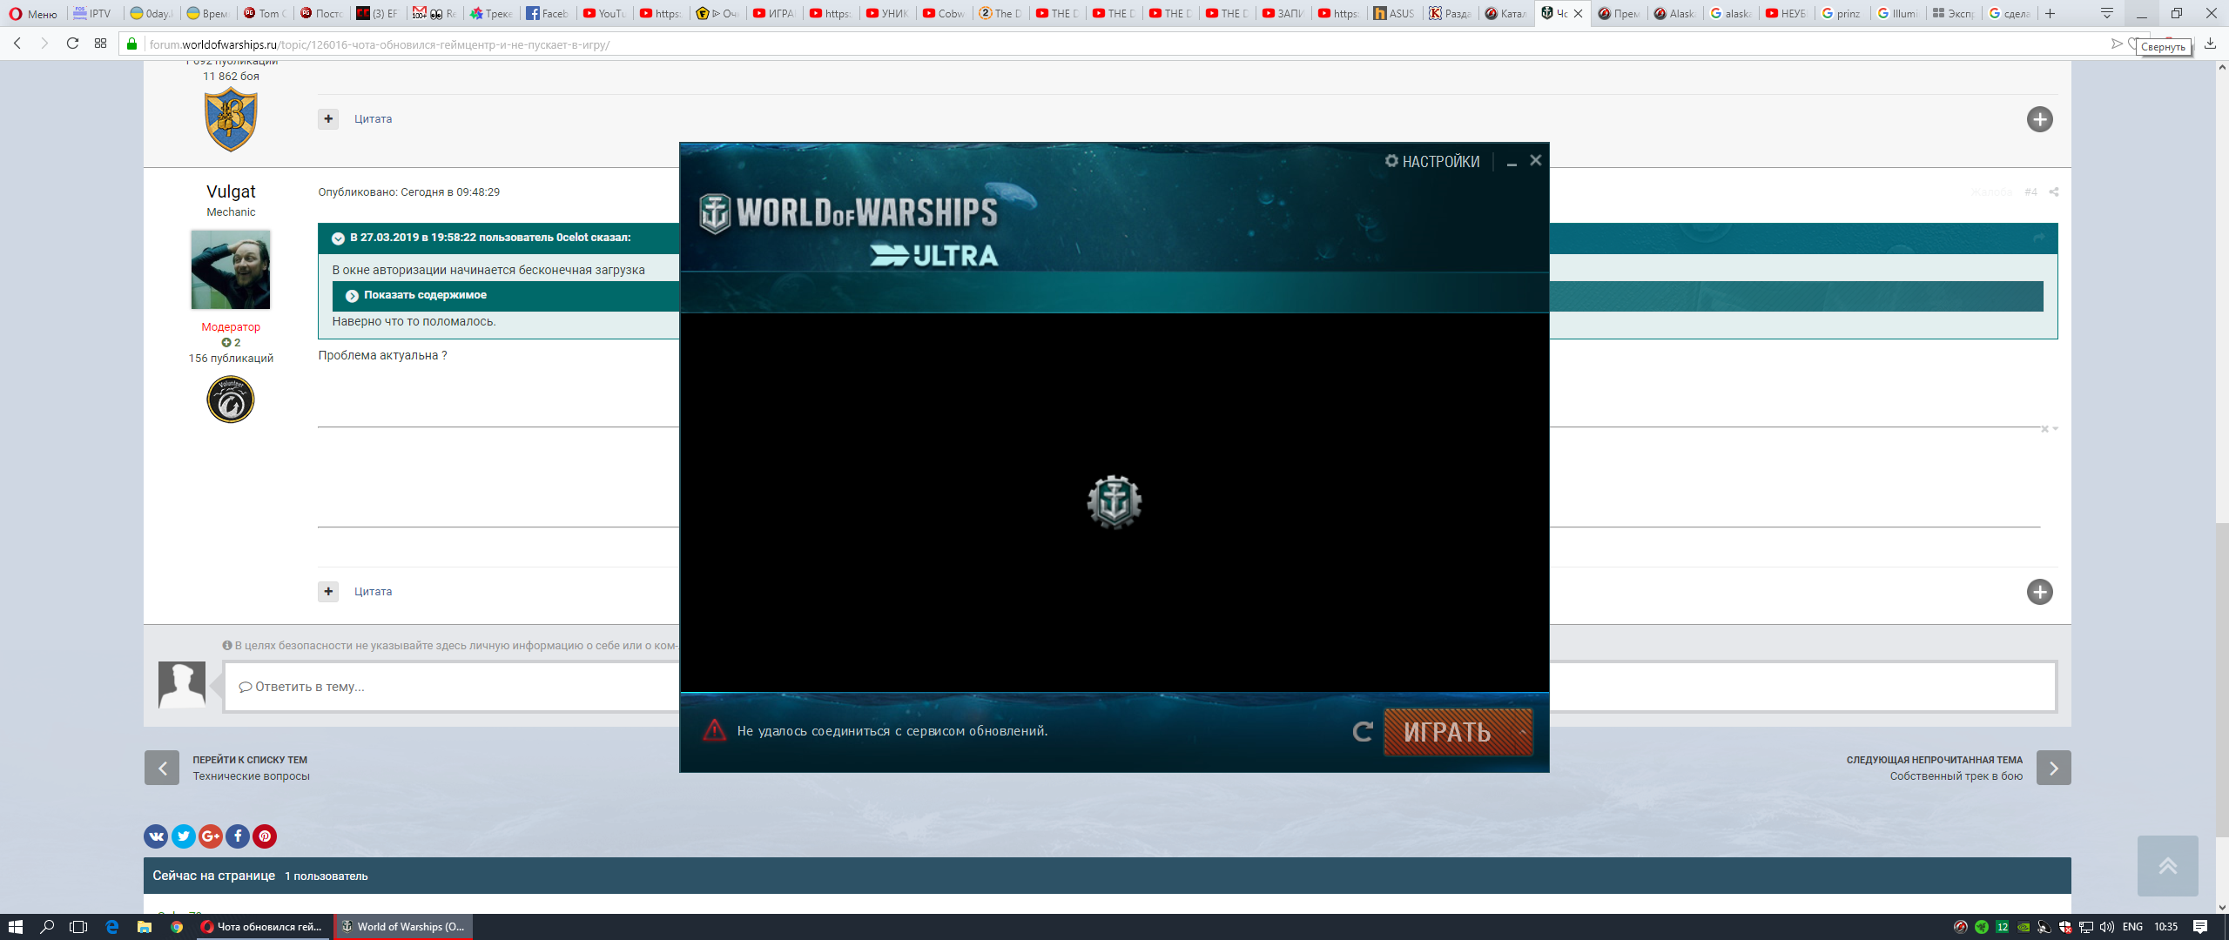Click multiquote plus button in the upper post
2229x940 pixels.
(x=328, y=119)
